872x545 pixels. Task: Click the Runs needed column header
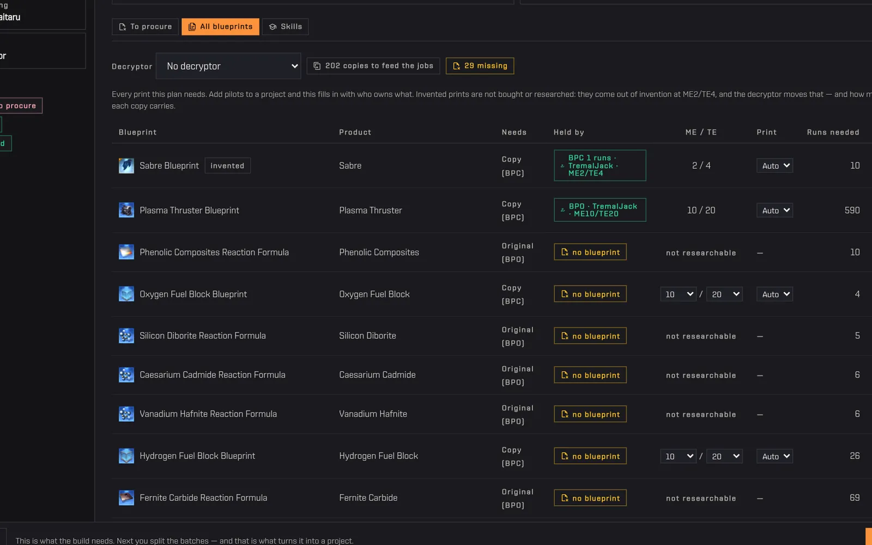tap(833, 132)
